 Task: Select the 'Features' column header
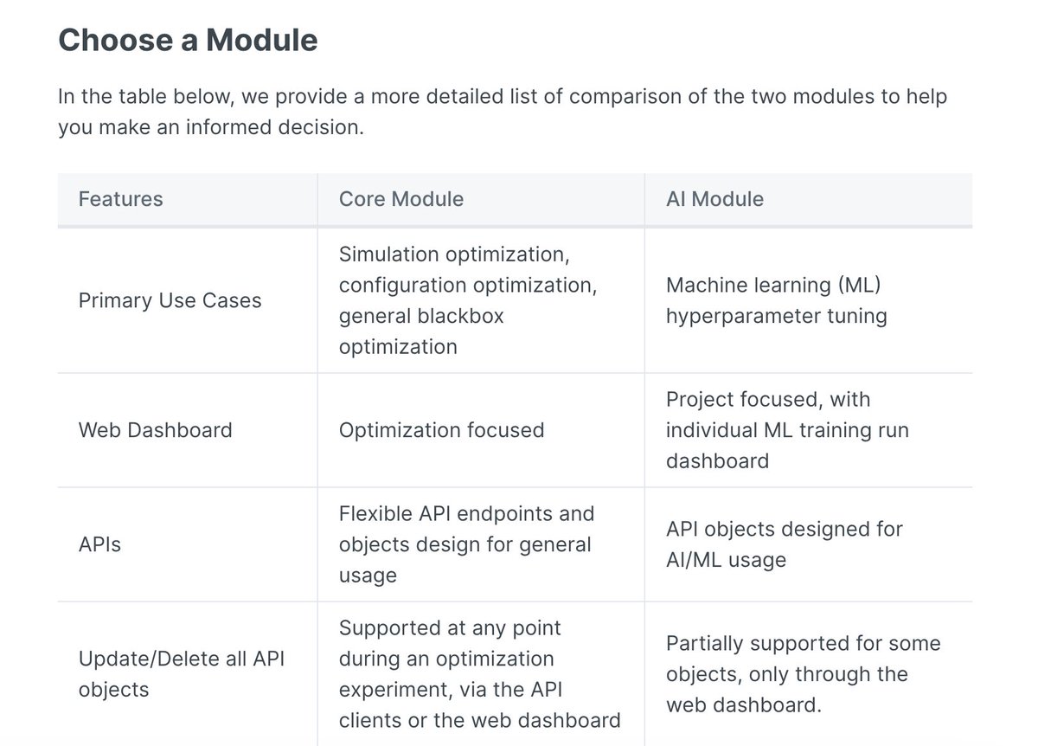click(120, 199)
